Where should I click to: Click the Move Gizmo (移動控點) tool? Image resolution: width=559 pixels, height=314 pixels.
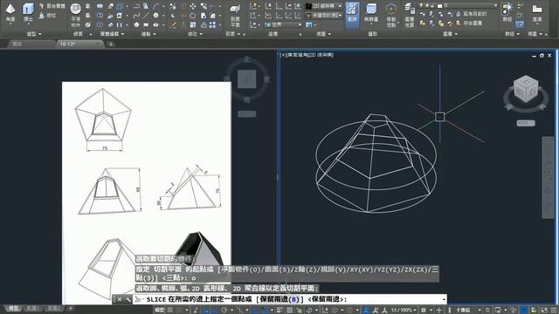point(391,15)
